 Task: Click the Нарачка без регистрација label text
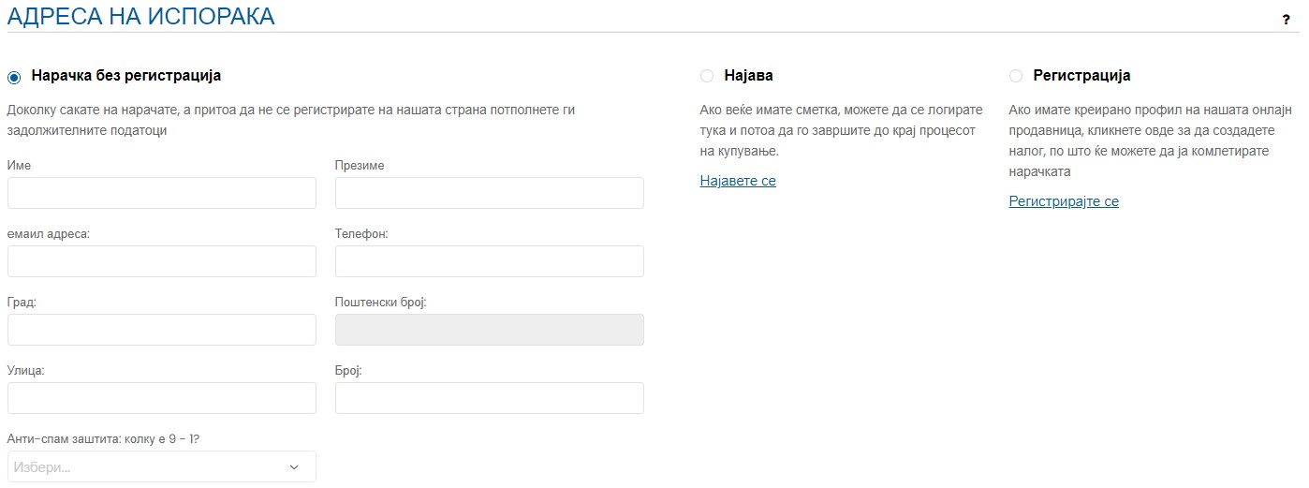tap(126, 76)
